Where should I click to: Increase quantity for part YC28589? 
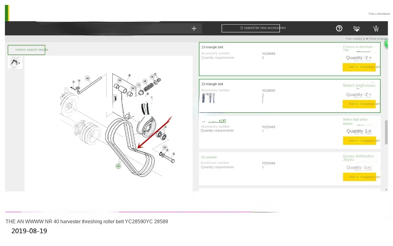pyautogui.click(x=370, y=58)
